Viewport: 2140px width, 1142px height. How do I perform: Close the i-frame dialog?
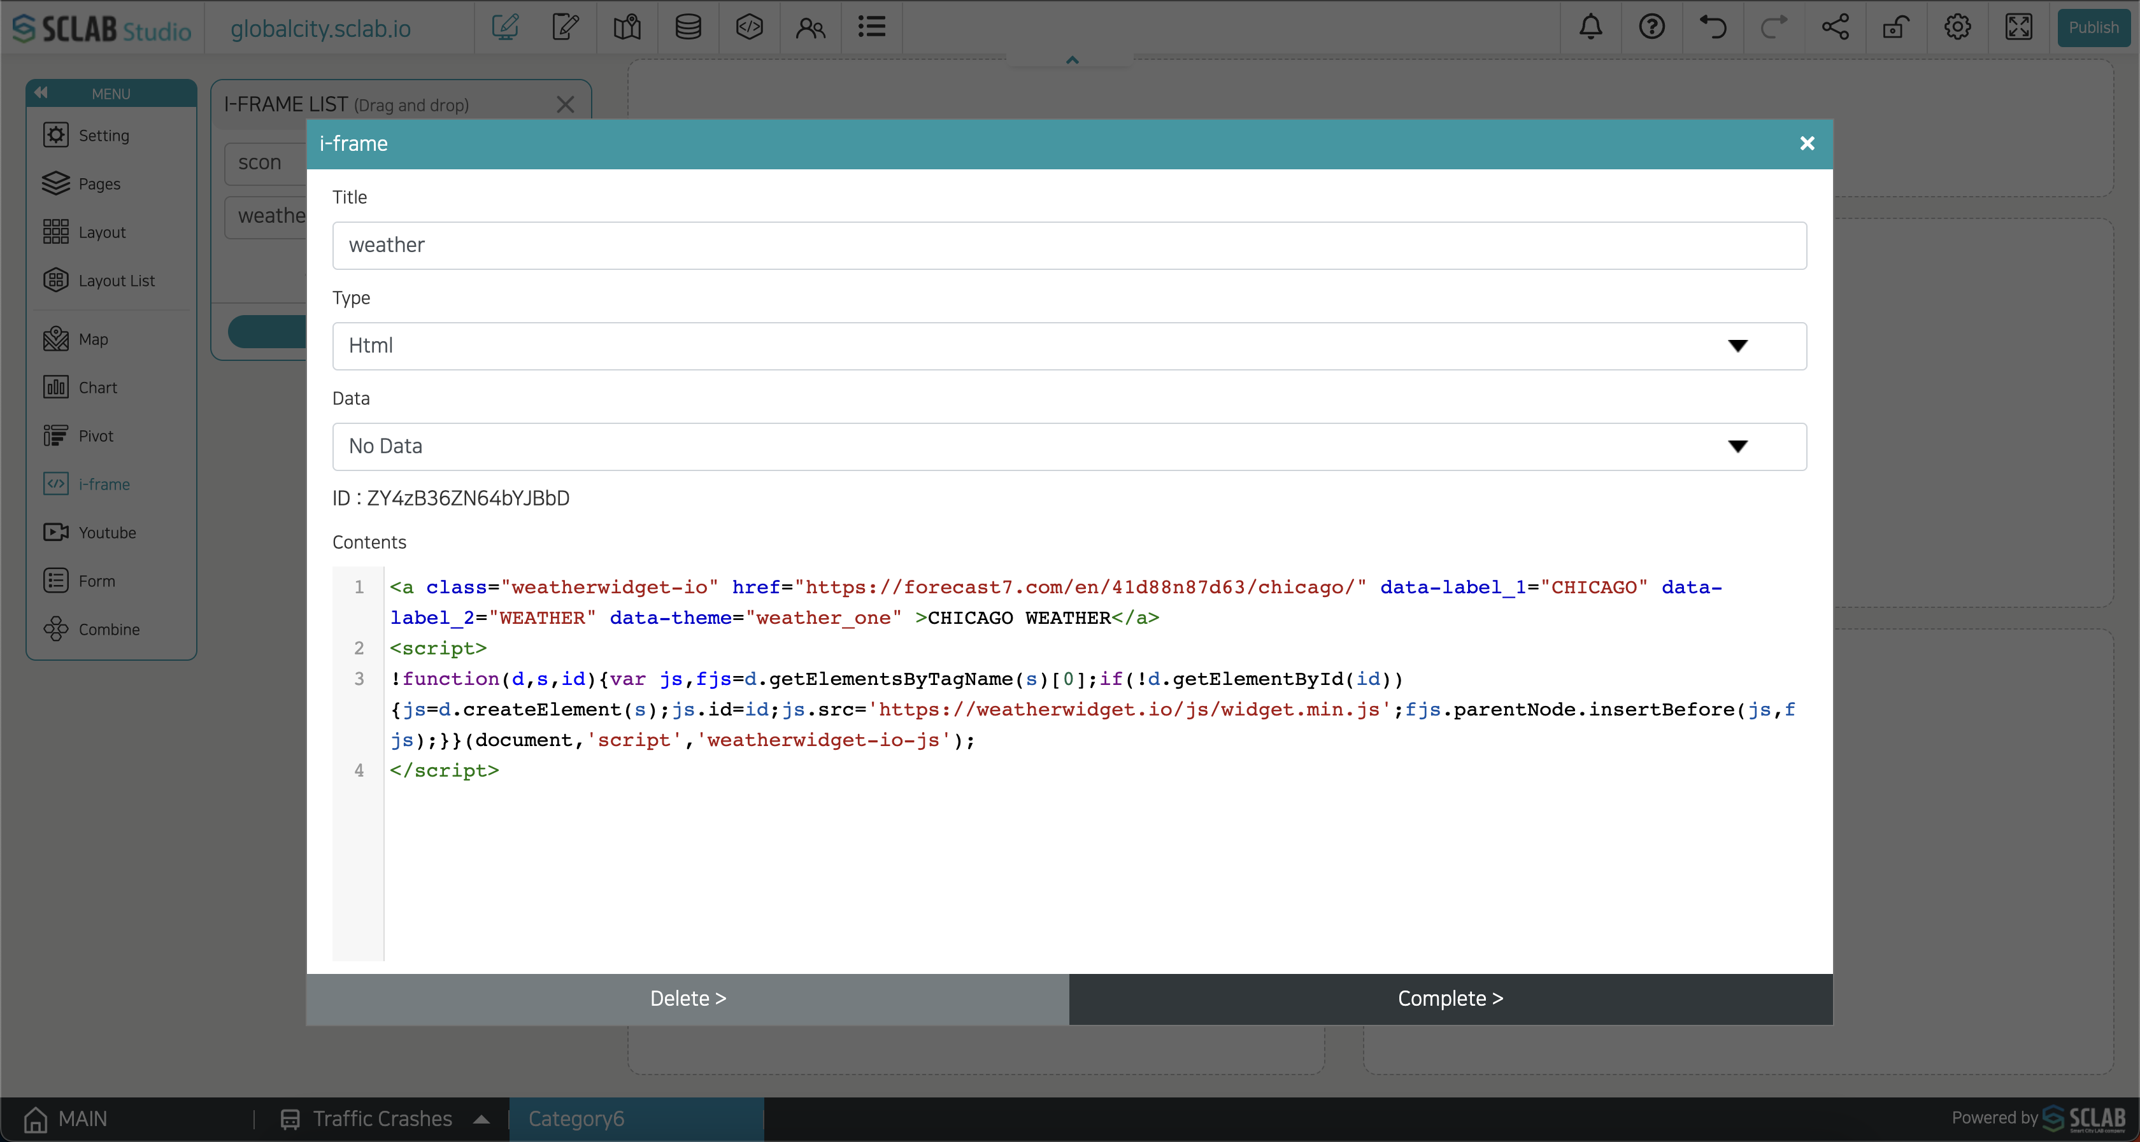[x=1806, y=144]
